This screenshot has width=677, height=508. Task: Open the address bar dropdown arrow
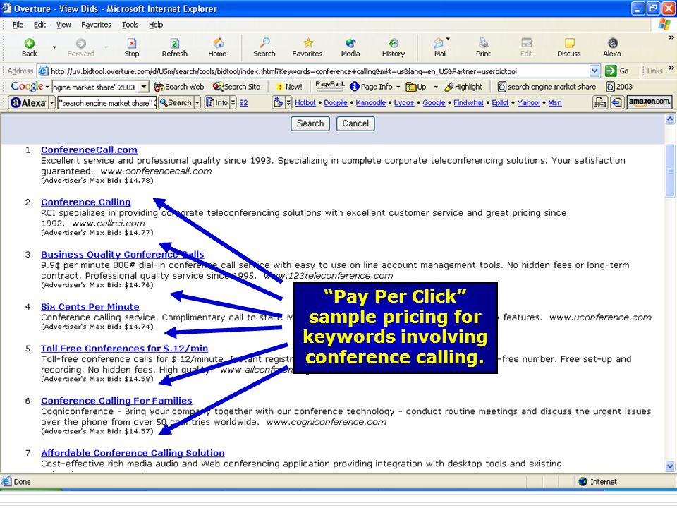[x=594, y=71]
